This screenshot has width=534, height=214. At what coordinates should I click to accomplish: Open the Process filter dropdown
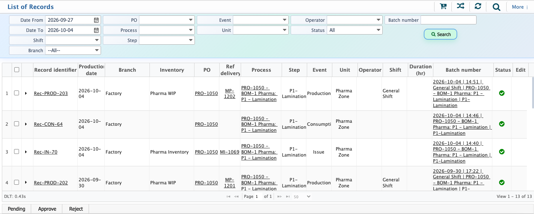(167, 30)
